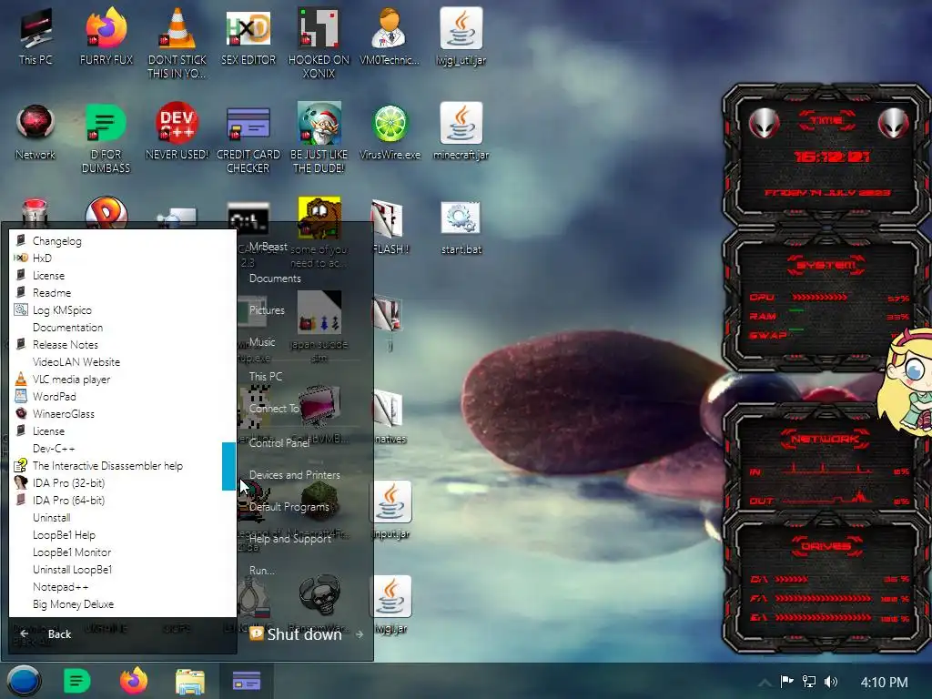Open FLASH! desktop icon
The height and width of the screenshot is (699, 932).
[390, 227]
